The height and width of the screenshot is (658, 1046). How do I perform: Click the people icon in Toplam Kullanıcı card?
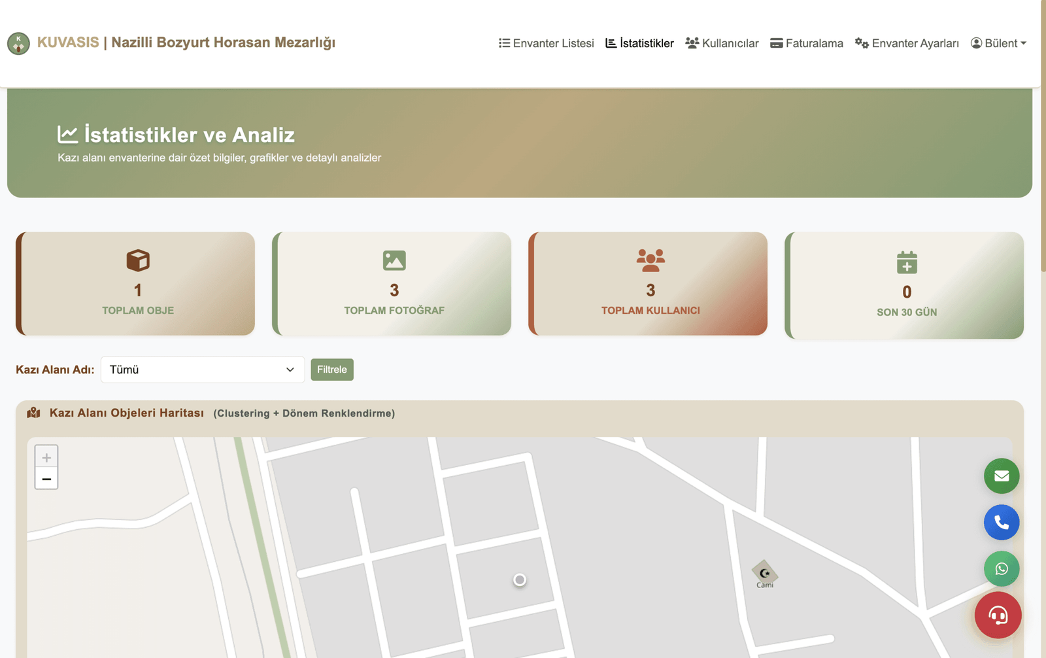pyautogui.click(x=650, y=260)
